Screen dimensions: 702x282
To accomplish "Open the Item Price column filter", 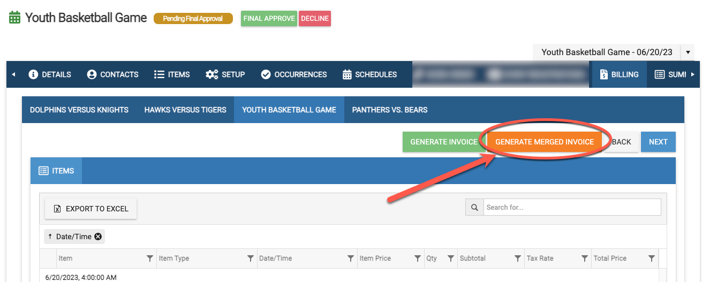I will (417, 258).
